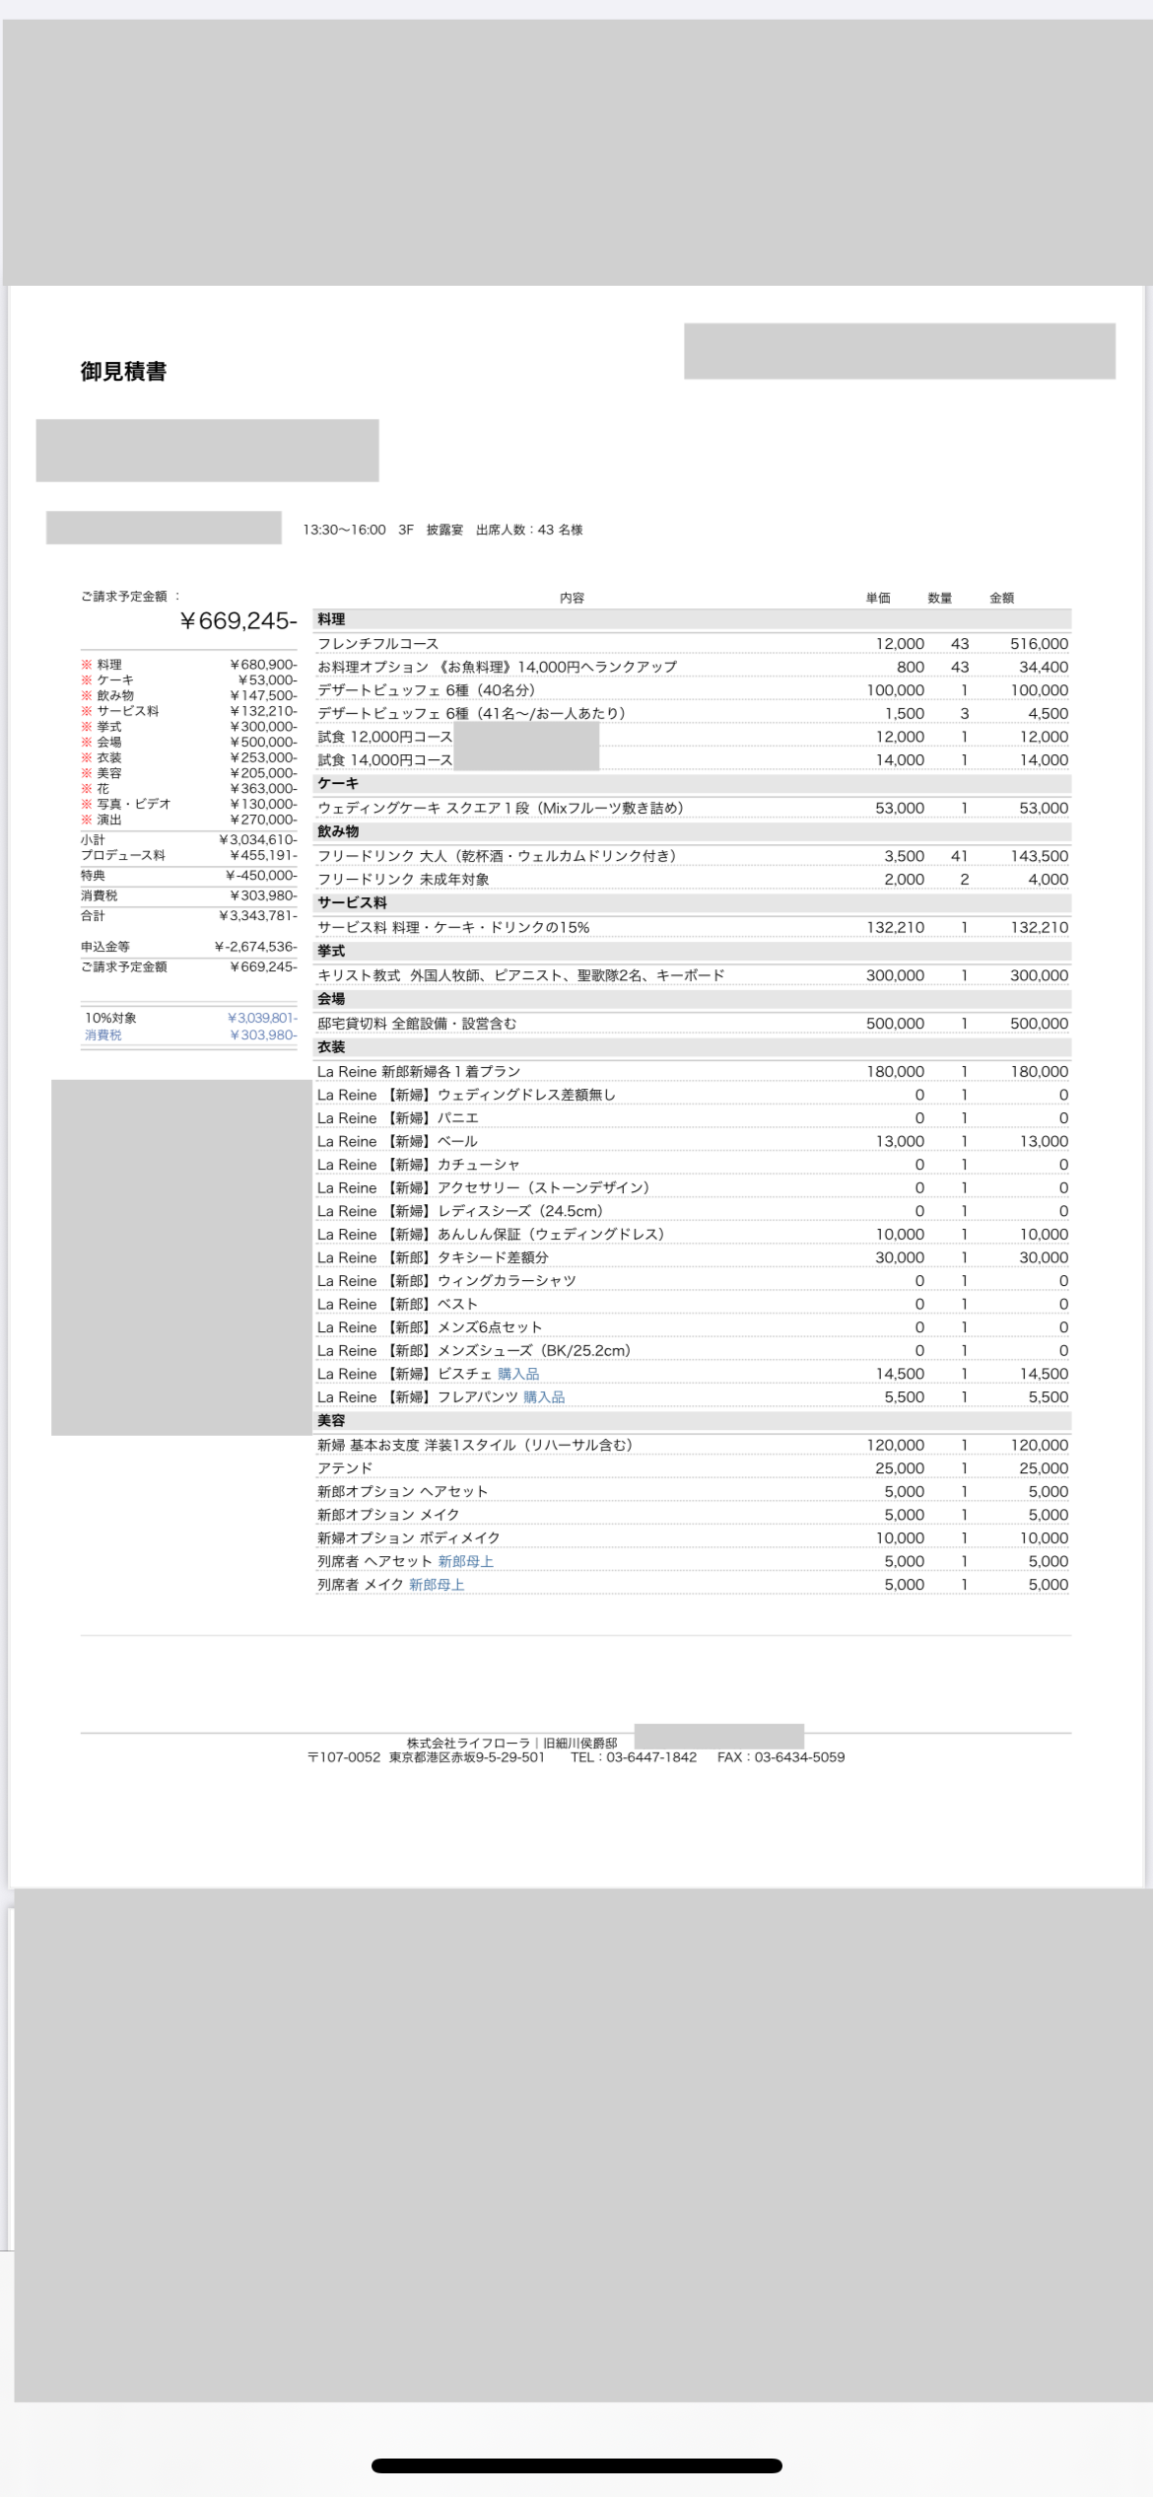Click the 金額 column header
This screenshot has height=2497, width=1153.
coord(1001,598)
